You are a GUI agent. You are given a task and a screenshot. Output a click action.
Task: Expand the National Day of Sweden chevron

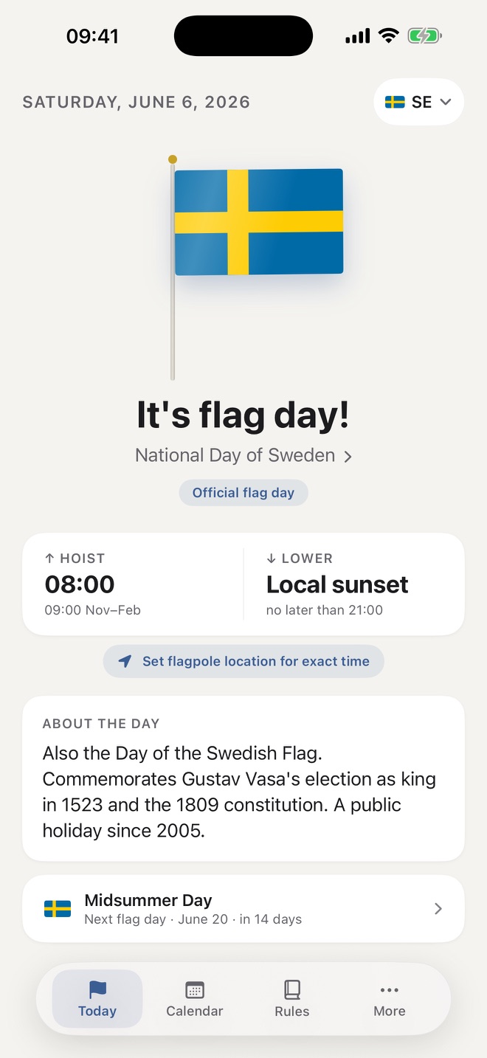point(348,457)
